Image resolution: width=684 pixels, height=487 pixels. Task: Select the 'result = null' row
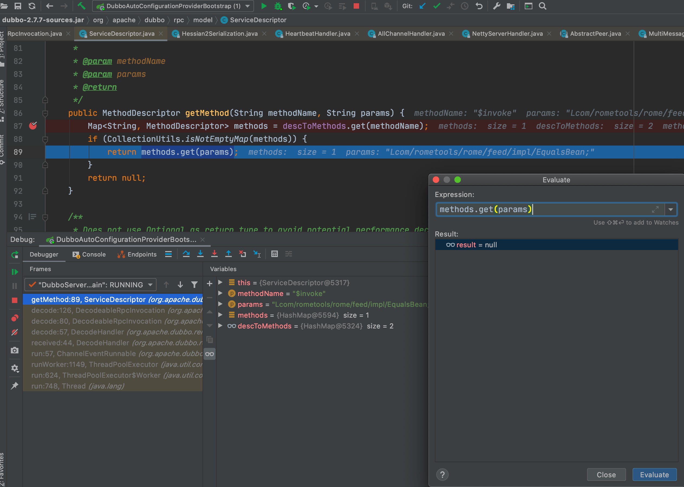[x=556, y=245]
